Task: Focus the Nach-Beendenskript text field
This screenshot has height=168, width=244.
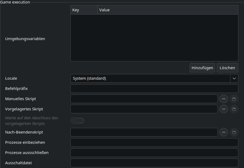Action: 144,132
